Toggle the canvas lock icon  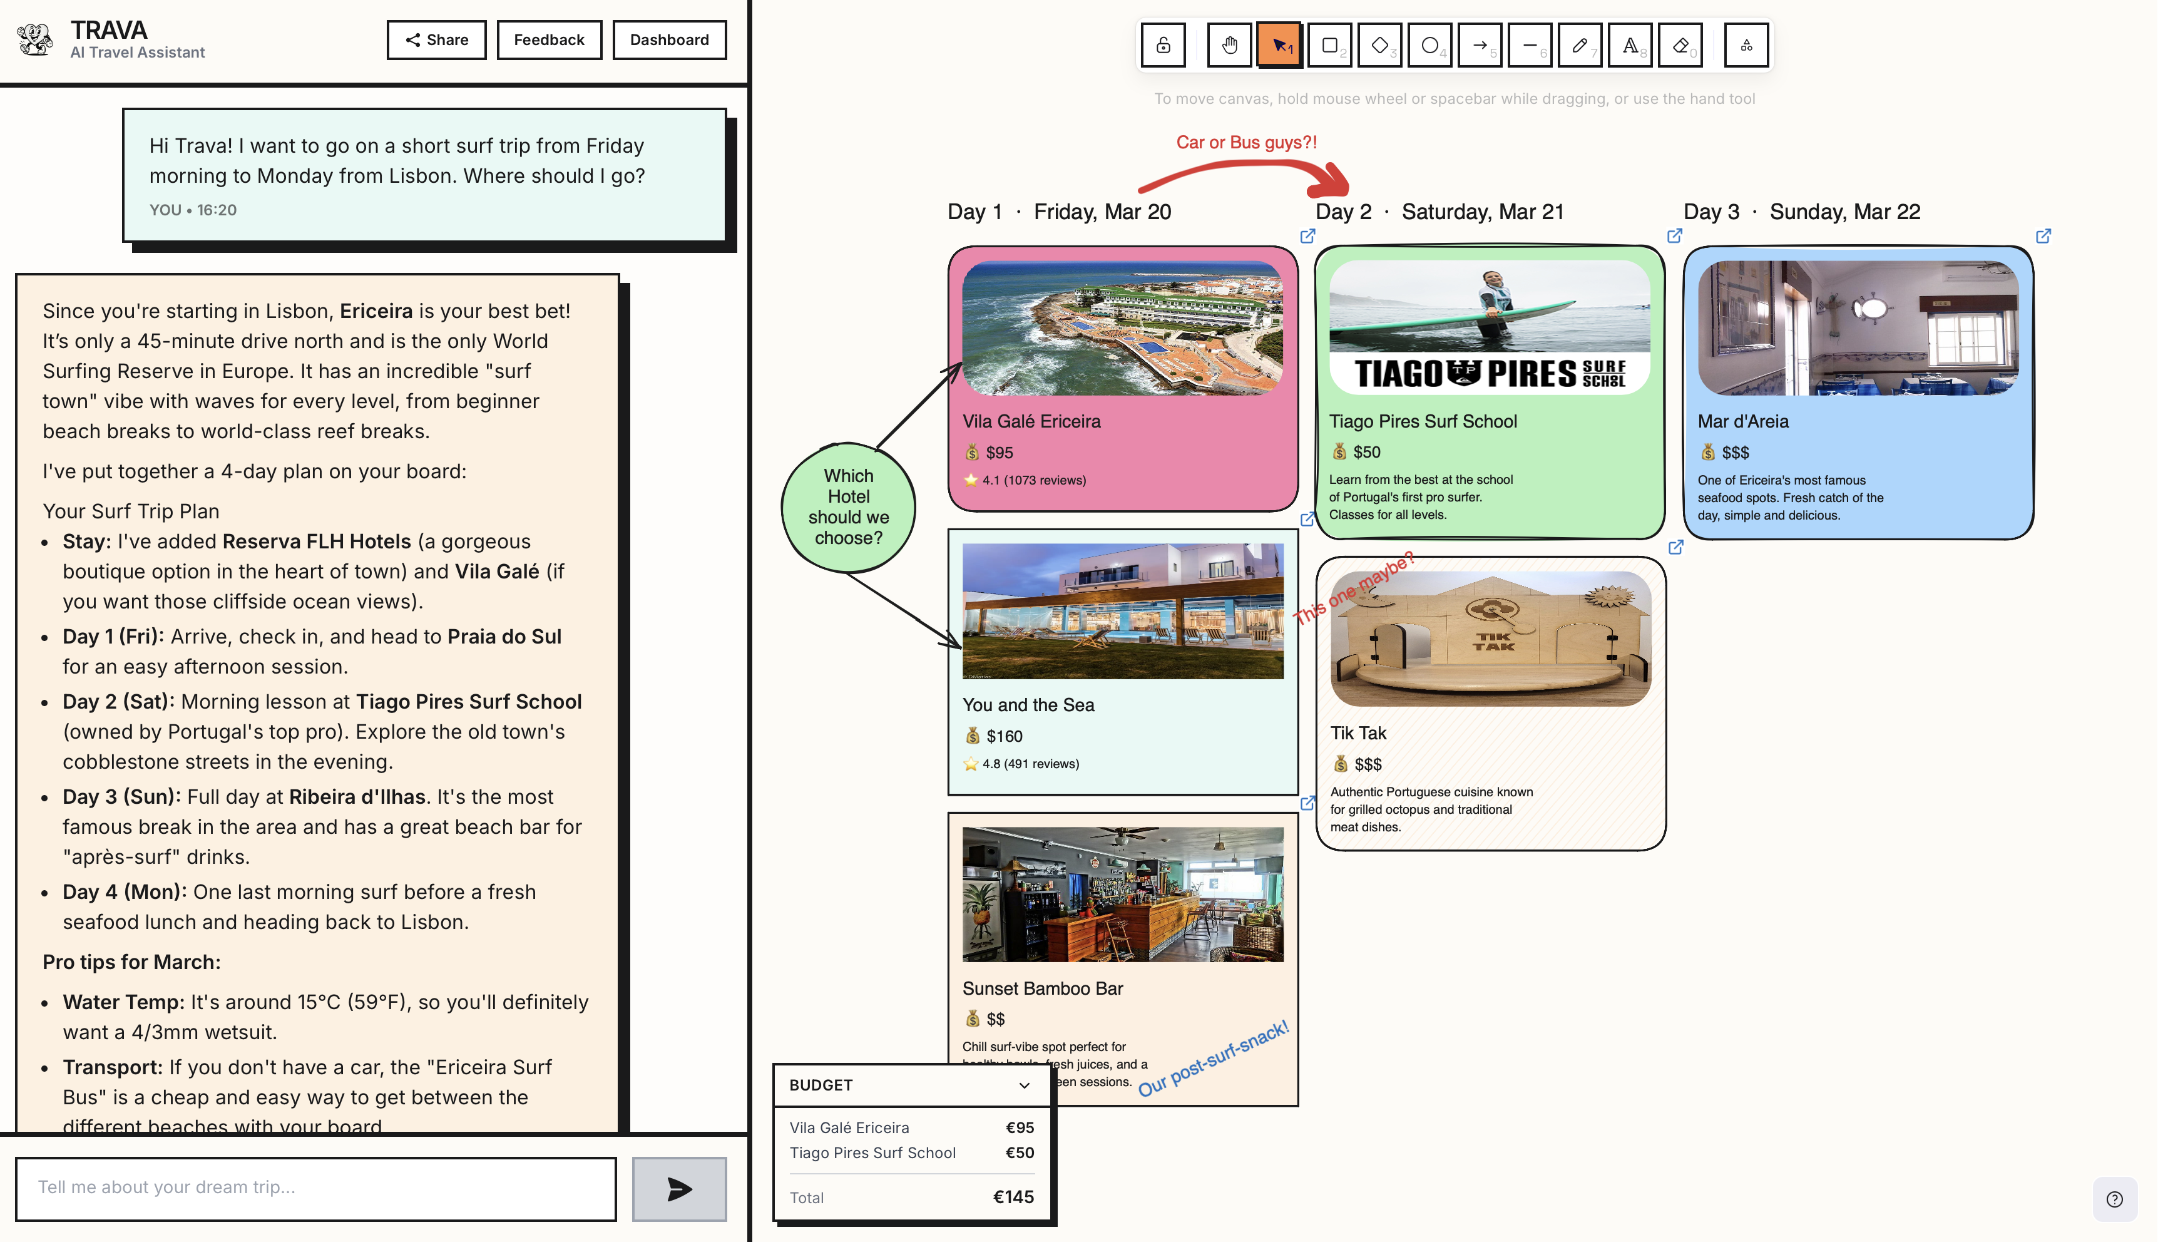pos(1163,45)
